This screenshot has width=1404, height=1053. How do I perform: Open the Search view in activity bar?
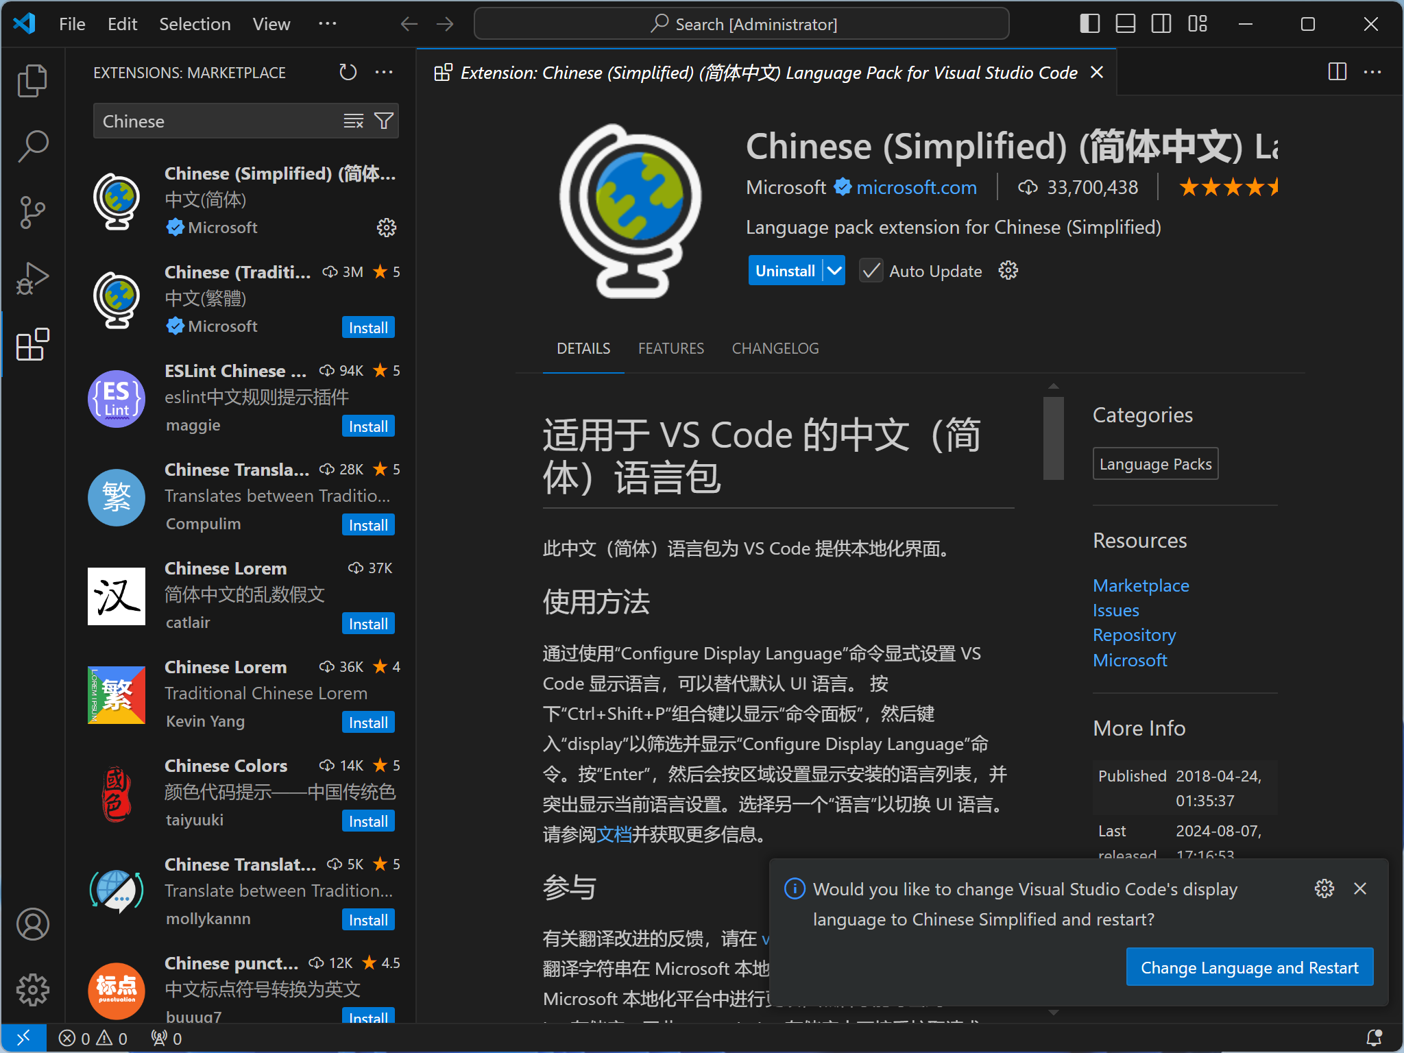[x=32, y=146]
